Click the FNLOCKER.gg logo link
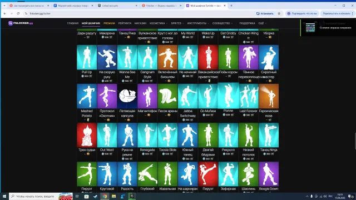This screenshot has width=356, height=200. [x=21, y=23]
